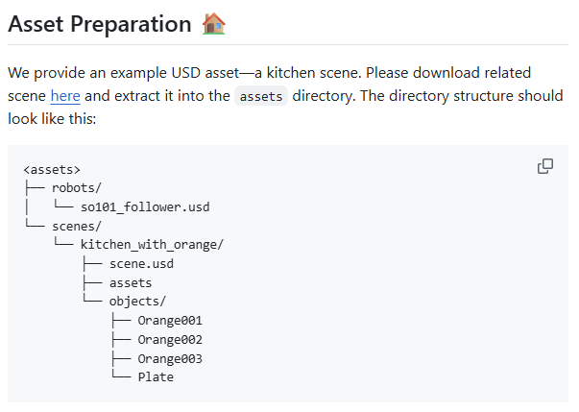The height and width of the screenshot is (412, 579).
Task: Select the objects/ folder entry
Action: 137,302
